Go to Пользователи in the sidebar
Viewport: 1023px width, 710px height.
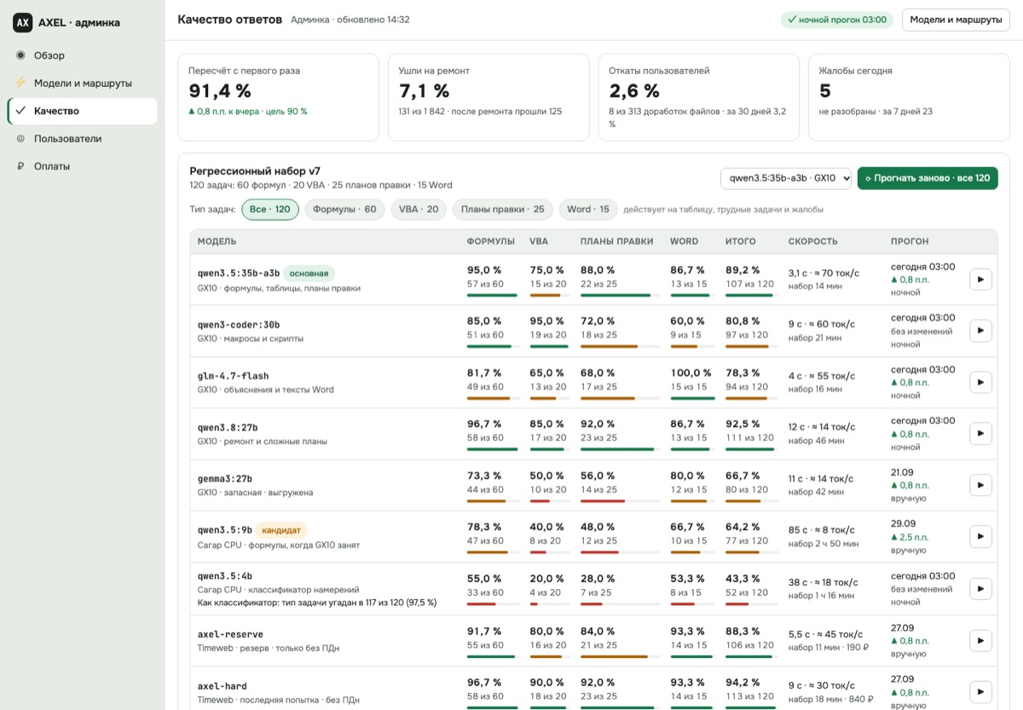click(82, 139)
